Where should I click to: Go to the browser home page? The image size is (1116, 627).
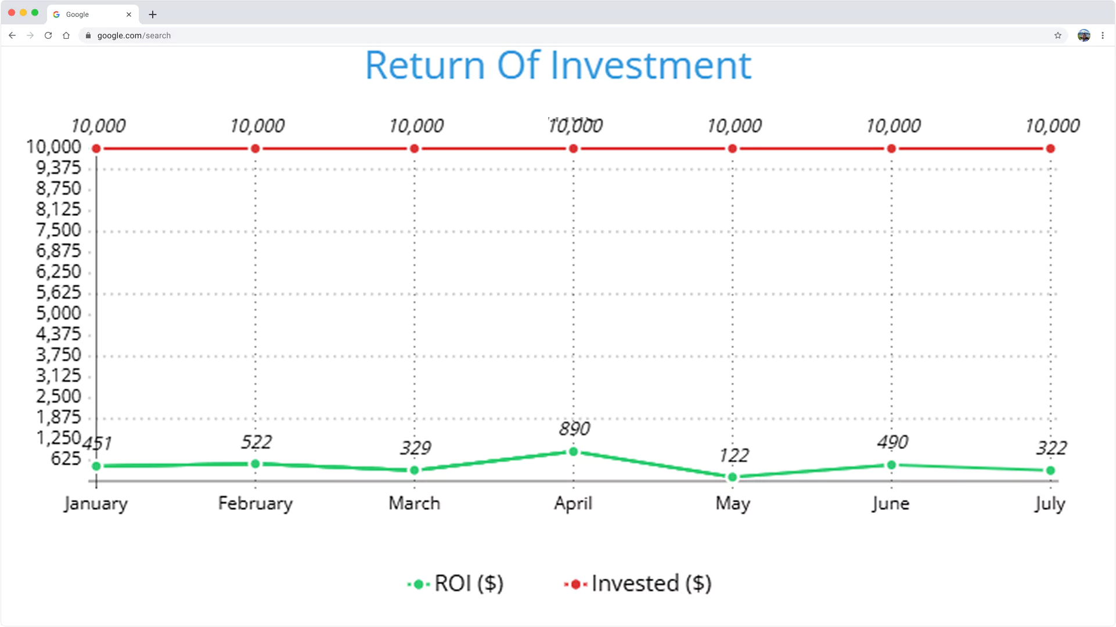pos(66,35)
